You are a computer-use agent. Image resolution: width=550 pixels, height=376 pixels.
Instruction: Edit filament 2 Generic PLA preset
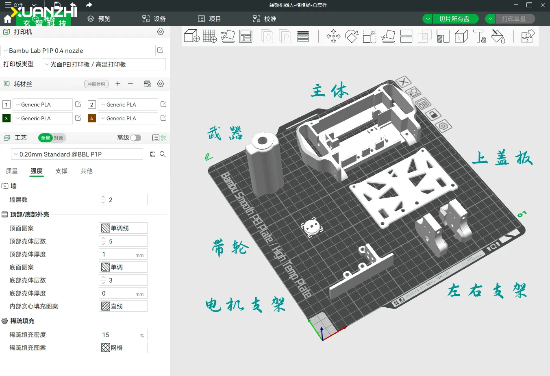pos(163,104)
